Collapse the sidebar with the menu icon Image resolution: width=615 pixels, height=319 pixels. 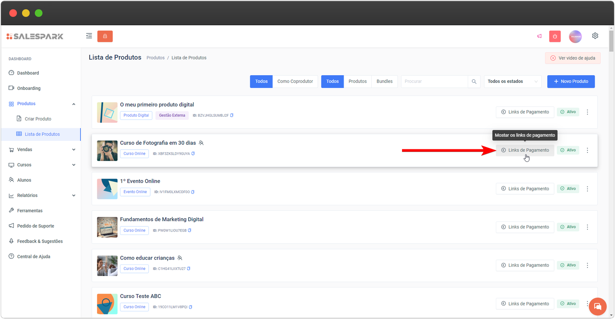(89, 36)
